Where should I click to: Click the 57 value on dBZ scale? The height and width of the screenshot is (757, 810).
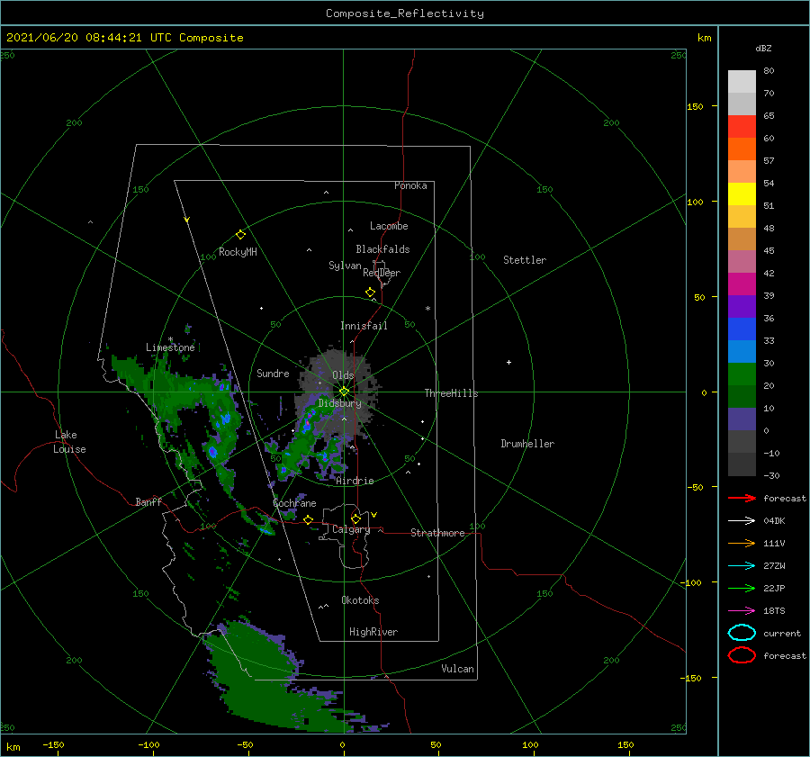pyautogui.click(x=769, y=161)
